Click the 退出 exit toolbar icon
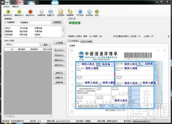 click(x=97, y=12)
